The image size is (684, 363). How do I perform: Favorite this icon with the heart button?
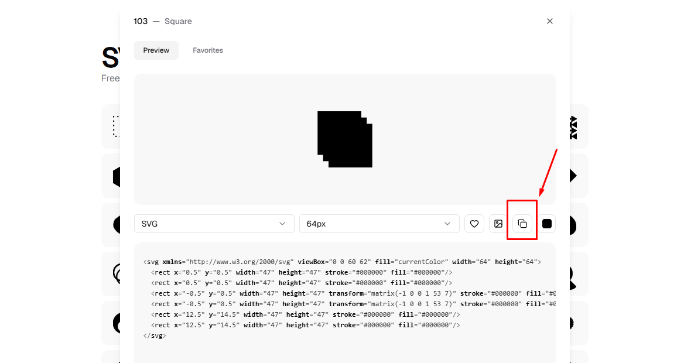coord(474,223)
